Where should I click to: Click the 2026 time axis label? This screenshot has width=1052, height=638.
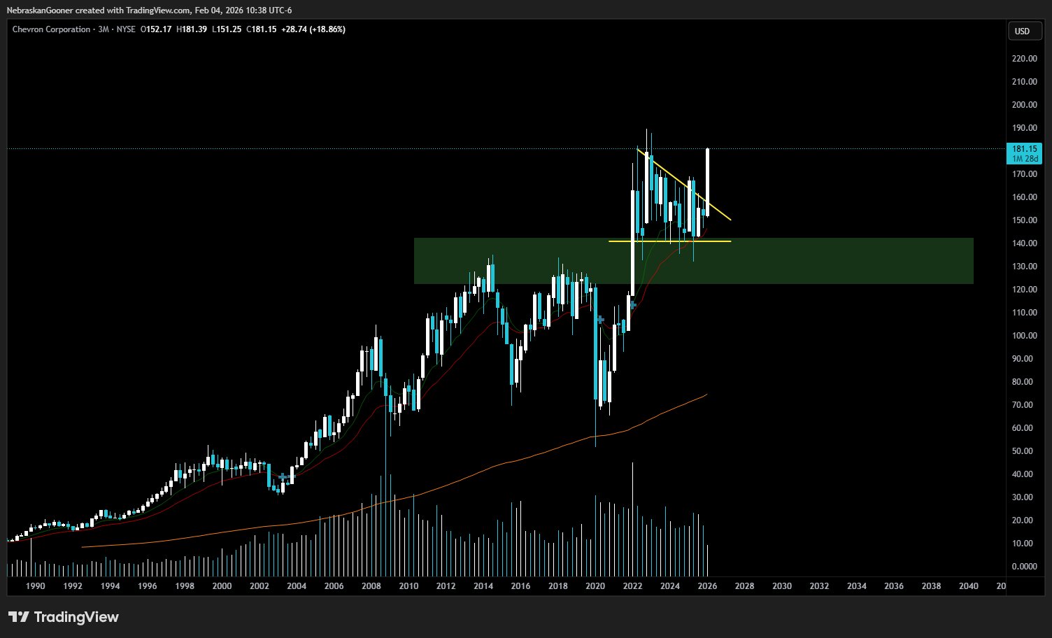[x=707, y=586]
